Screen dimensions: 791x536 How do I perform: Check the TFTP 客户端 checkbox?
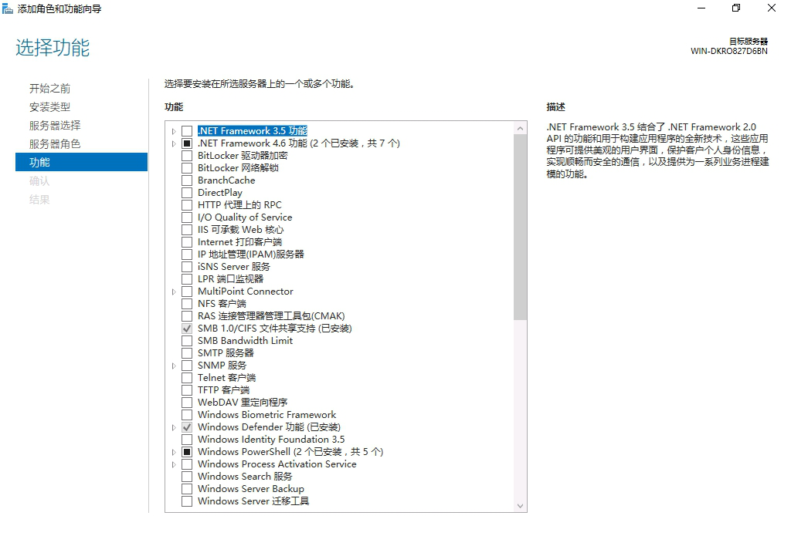[187, 390]
